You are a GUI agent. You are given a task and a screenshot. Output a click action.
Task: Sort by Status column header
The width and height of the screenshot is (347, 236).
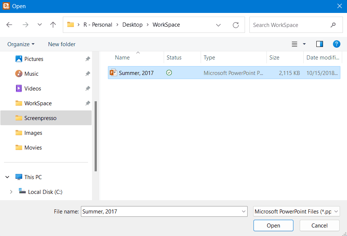click(174, 58)
